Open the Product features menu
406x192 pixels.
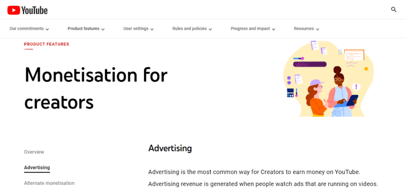[86, 29]
